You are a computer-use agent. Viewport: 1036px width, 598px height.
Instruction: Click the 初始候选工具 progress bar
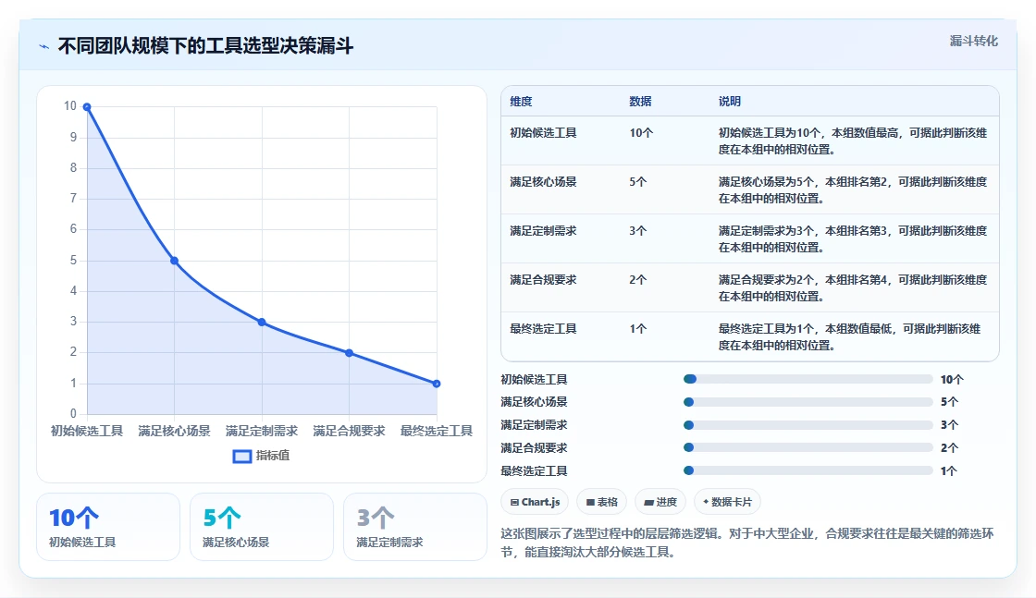click(808, 379)
